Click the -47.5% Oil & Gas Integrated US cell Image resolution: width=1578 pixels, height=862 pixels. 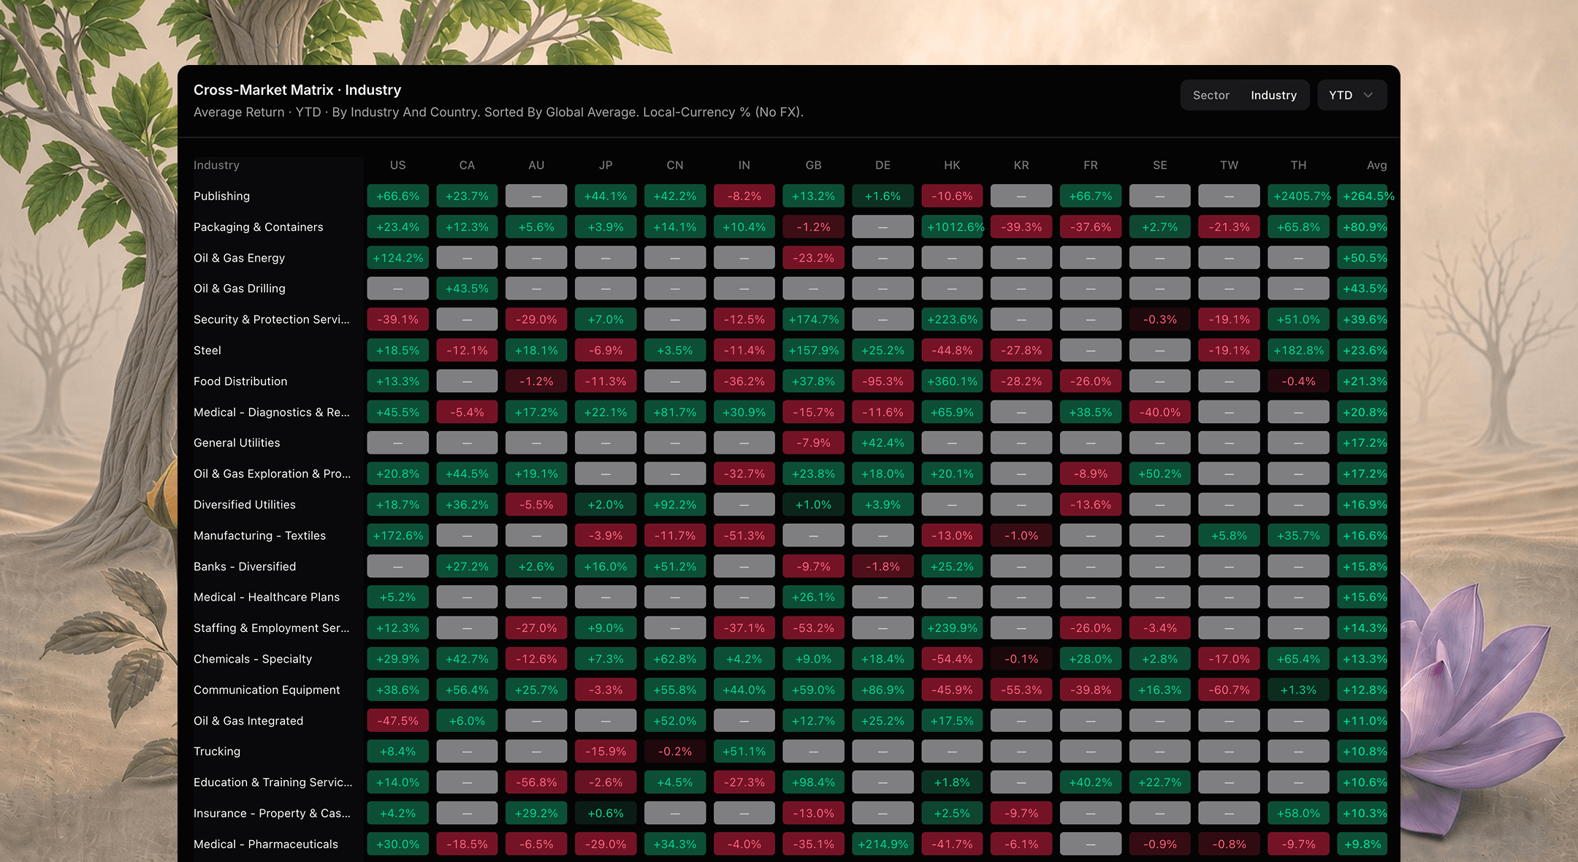397,720
